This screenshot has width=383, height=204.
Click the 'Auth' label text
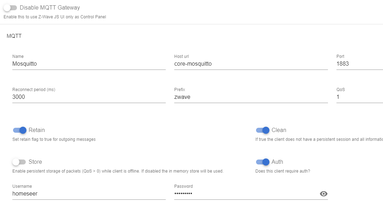tap(277, 162)
